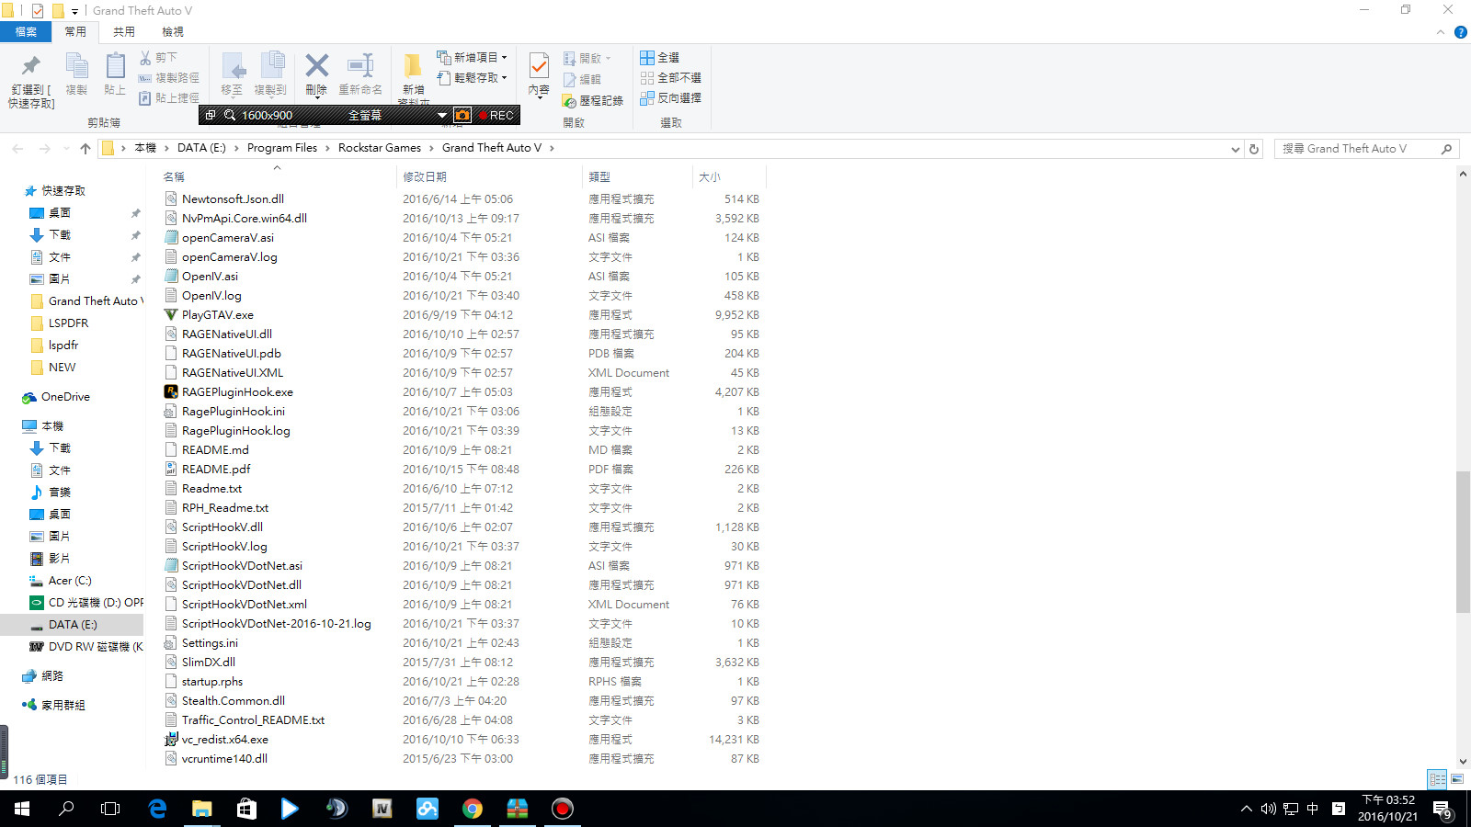Open the Store icon on taskbar
This screenshot has height=827, width=1471.
(246, 809)
